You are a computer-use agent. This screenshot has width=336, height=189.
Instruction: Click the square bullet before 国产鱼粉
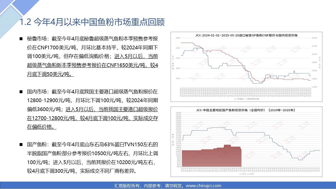tap(21, 145)
